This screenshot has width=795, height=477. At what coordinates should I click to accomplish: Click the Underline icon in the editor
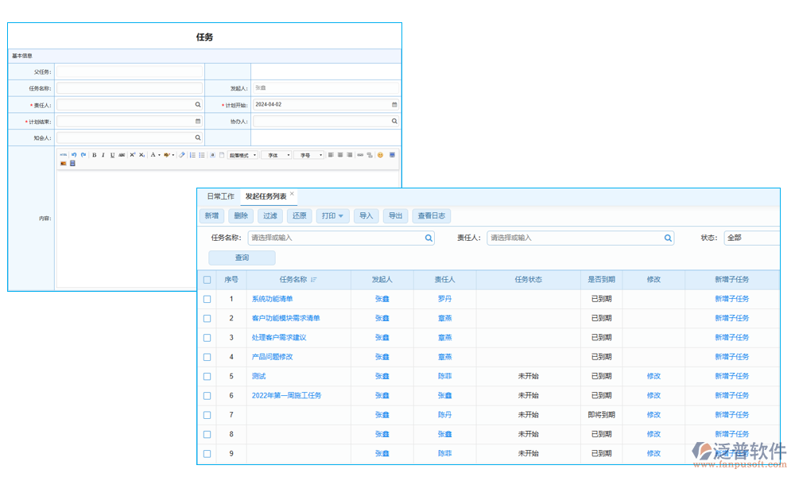click(111, 154)
